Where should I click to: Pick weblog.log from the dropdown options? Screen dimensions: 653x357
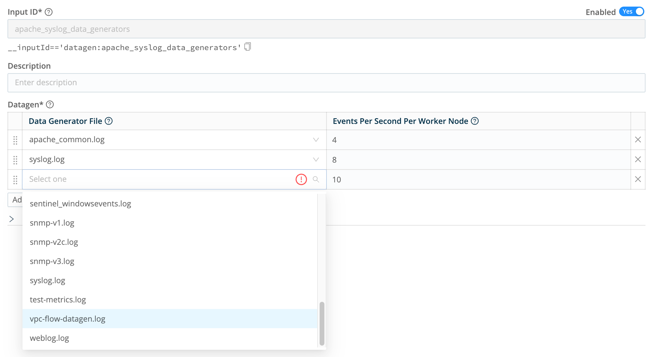click(49, 338)
